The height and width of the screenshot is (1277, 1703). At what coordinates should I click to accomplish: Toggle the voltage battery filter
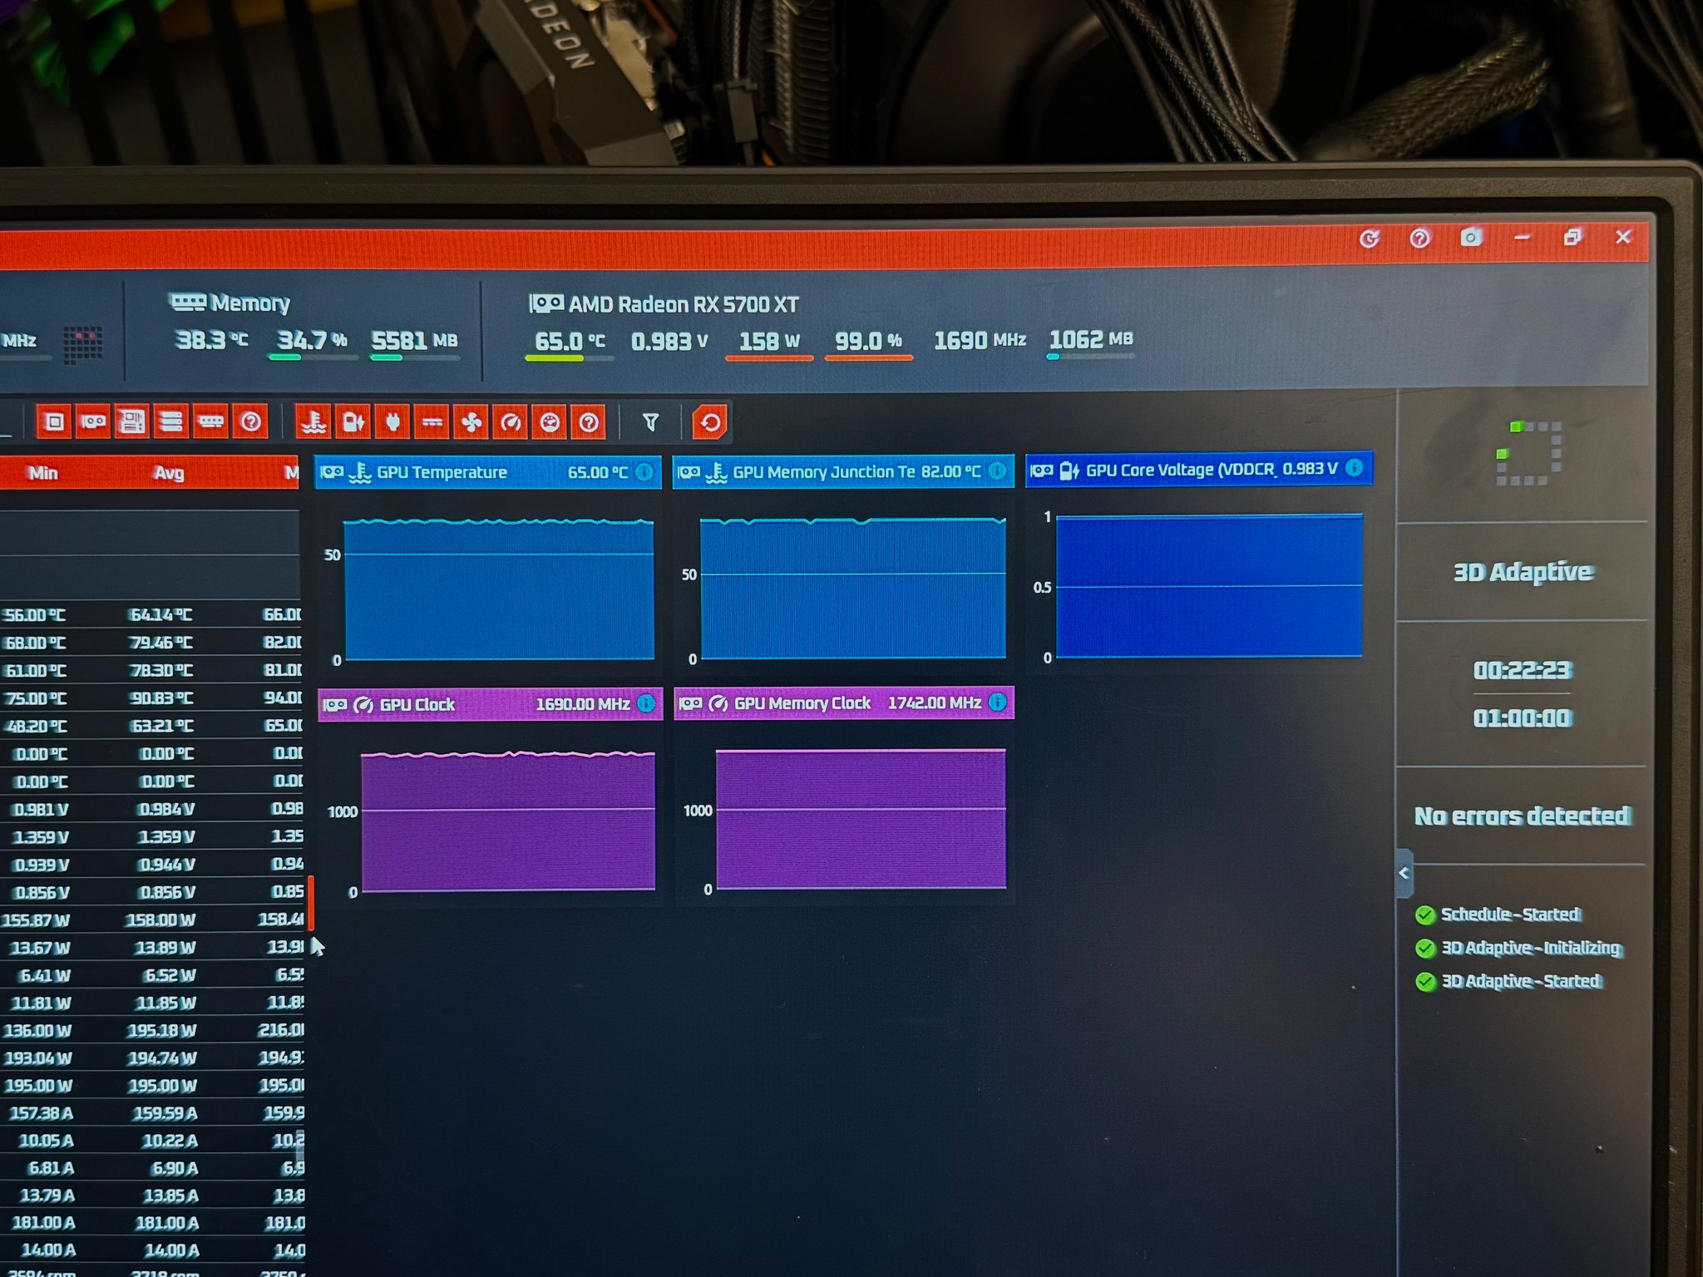coord(353,422)
